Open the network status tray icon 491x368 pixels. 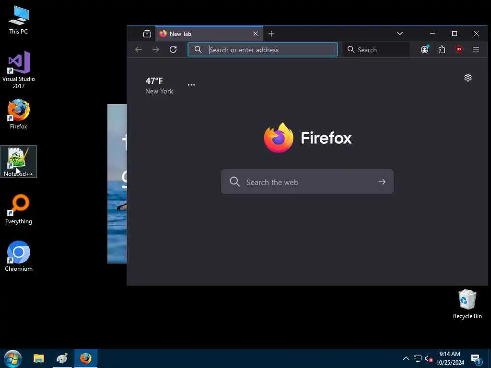pyautogui.click(x=418, y=358)
